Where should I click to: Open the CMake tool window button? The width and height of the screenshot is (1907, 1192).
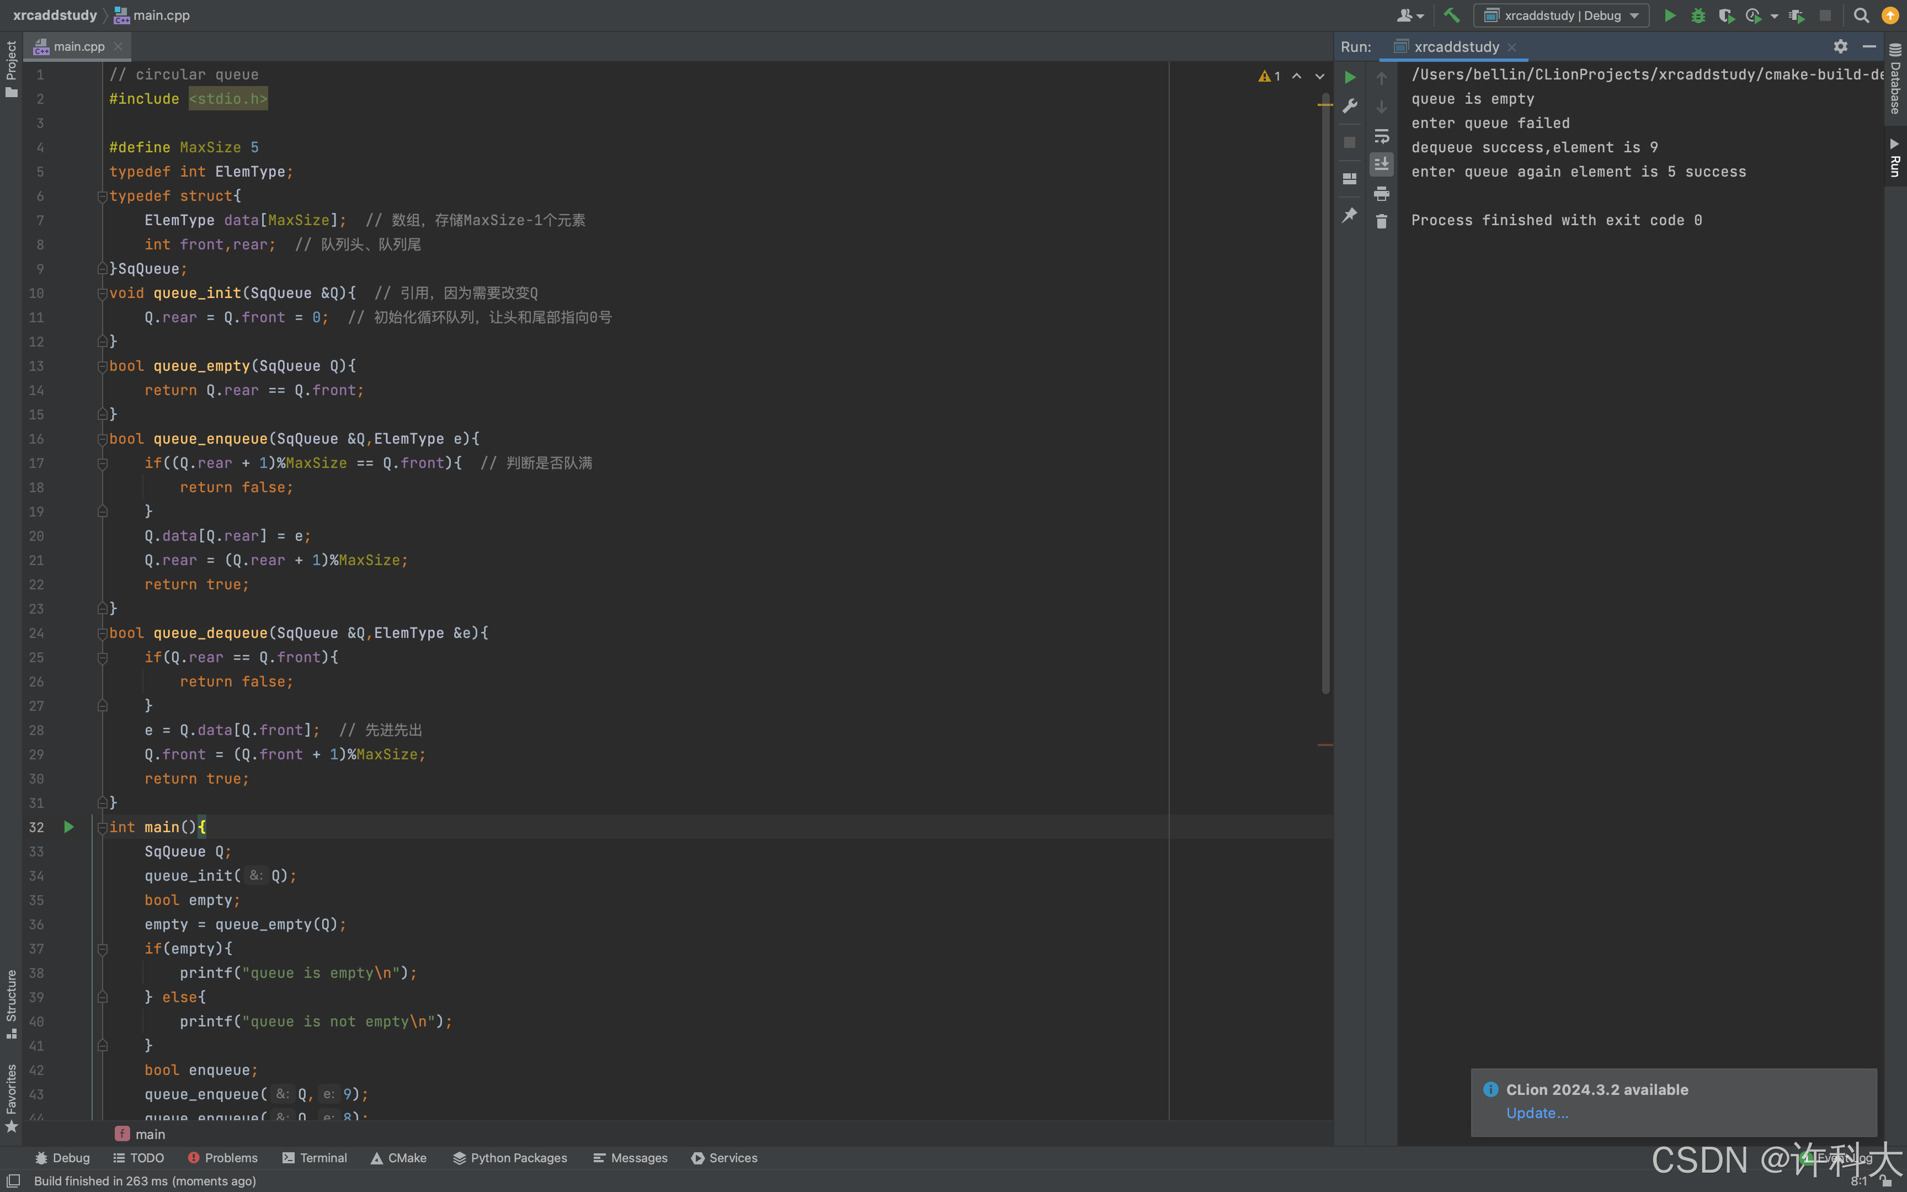click(x=399, y=1157)
